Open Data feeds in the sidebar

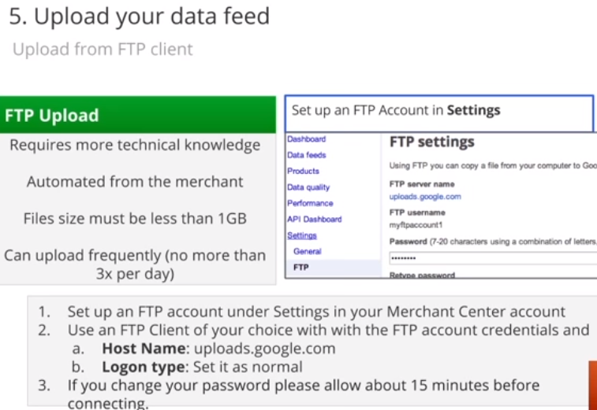[x=307, y=155]
